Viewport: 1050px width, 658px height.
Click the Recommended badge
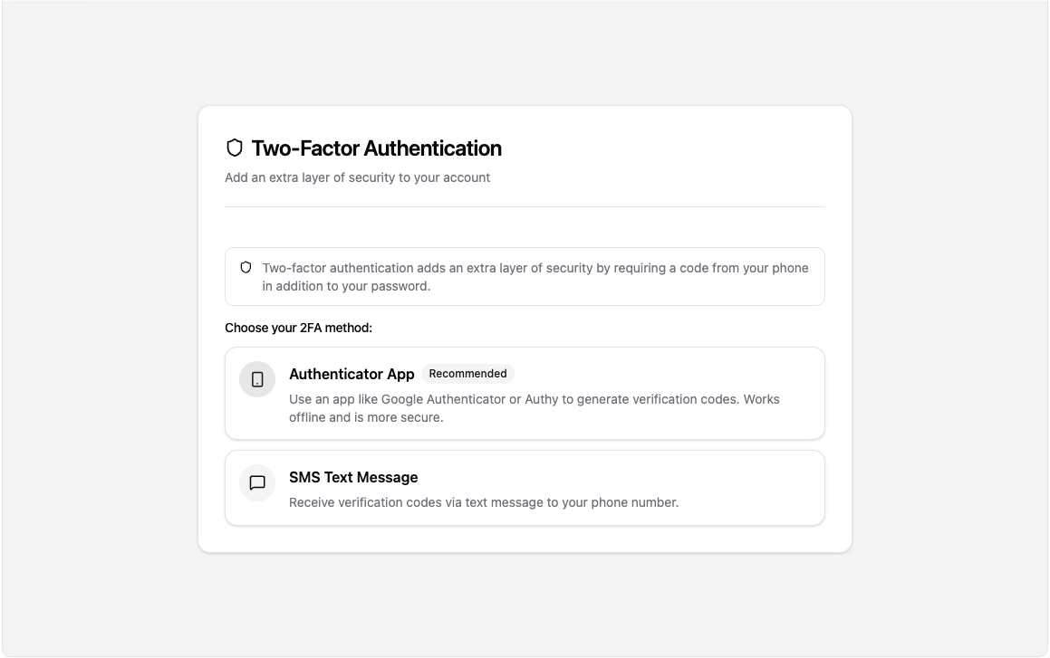(x=467, y=374)
